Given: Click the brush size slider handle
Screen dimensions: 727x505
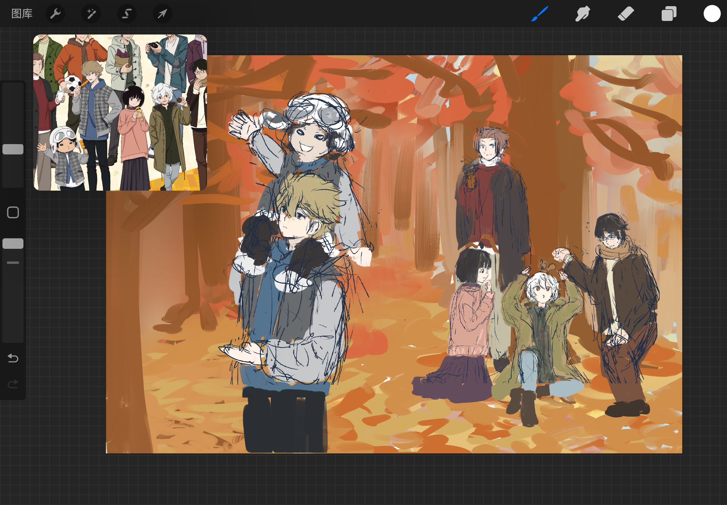Looking at the screenshot, I should (x=13, y=149).
